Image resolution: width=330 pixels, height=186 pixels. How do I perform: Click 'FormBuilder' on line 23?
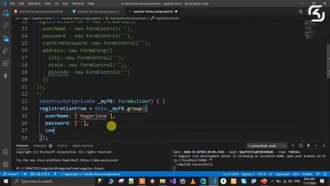[134, 101]
